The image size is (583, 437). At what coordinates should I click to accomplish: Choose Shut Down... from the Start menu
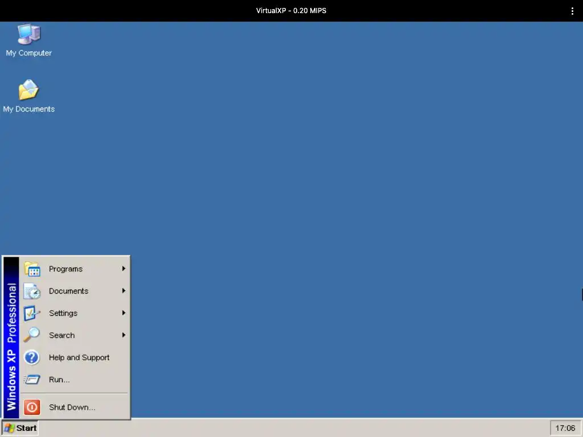point(74,407)
